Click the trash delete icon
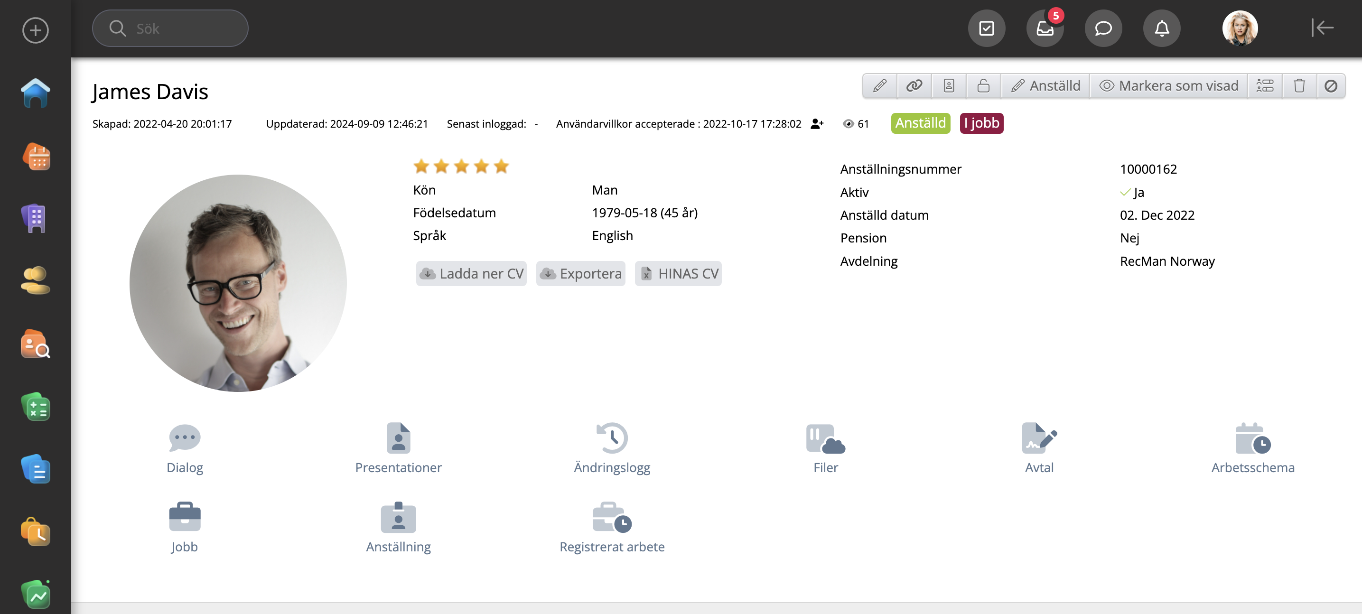Screen dimensions: 1362x614 [x=1299, y=86]
